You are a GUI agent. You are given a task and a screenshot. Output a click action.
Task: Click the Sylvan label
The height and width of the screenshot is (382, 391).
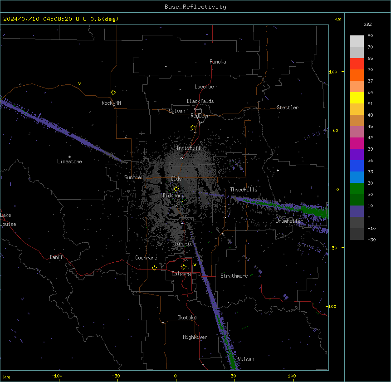pos(177,111)
